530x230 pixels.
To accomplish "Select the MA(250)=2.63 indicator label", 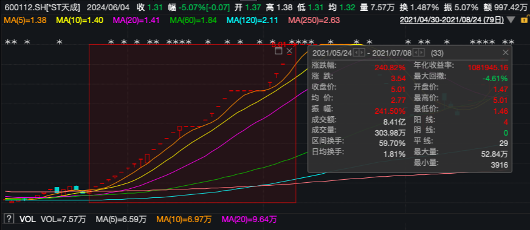I will click(314, 20).
